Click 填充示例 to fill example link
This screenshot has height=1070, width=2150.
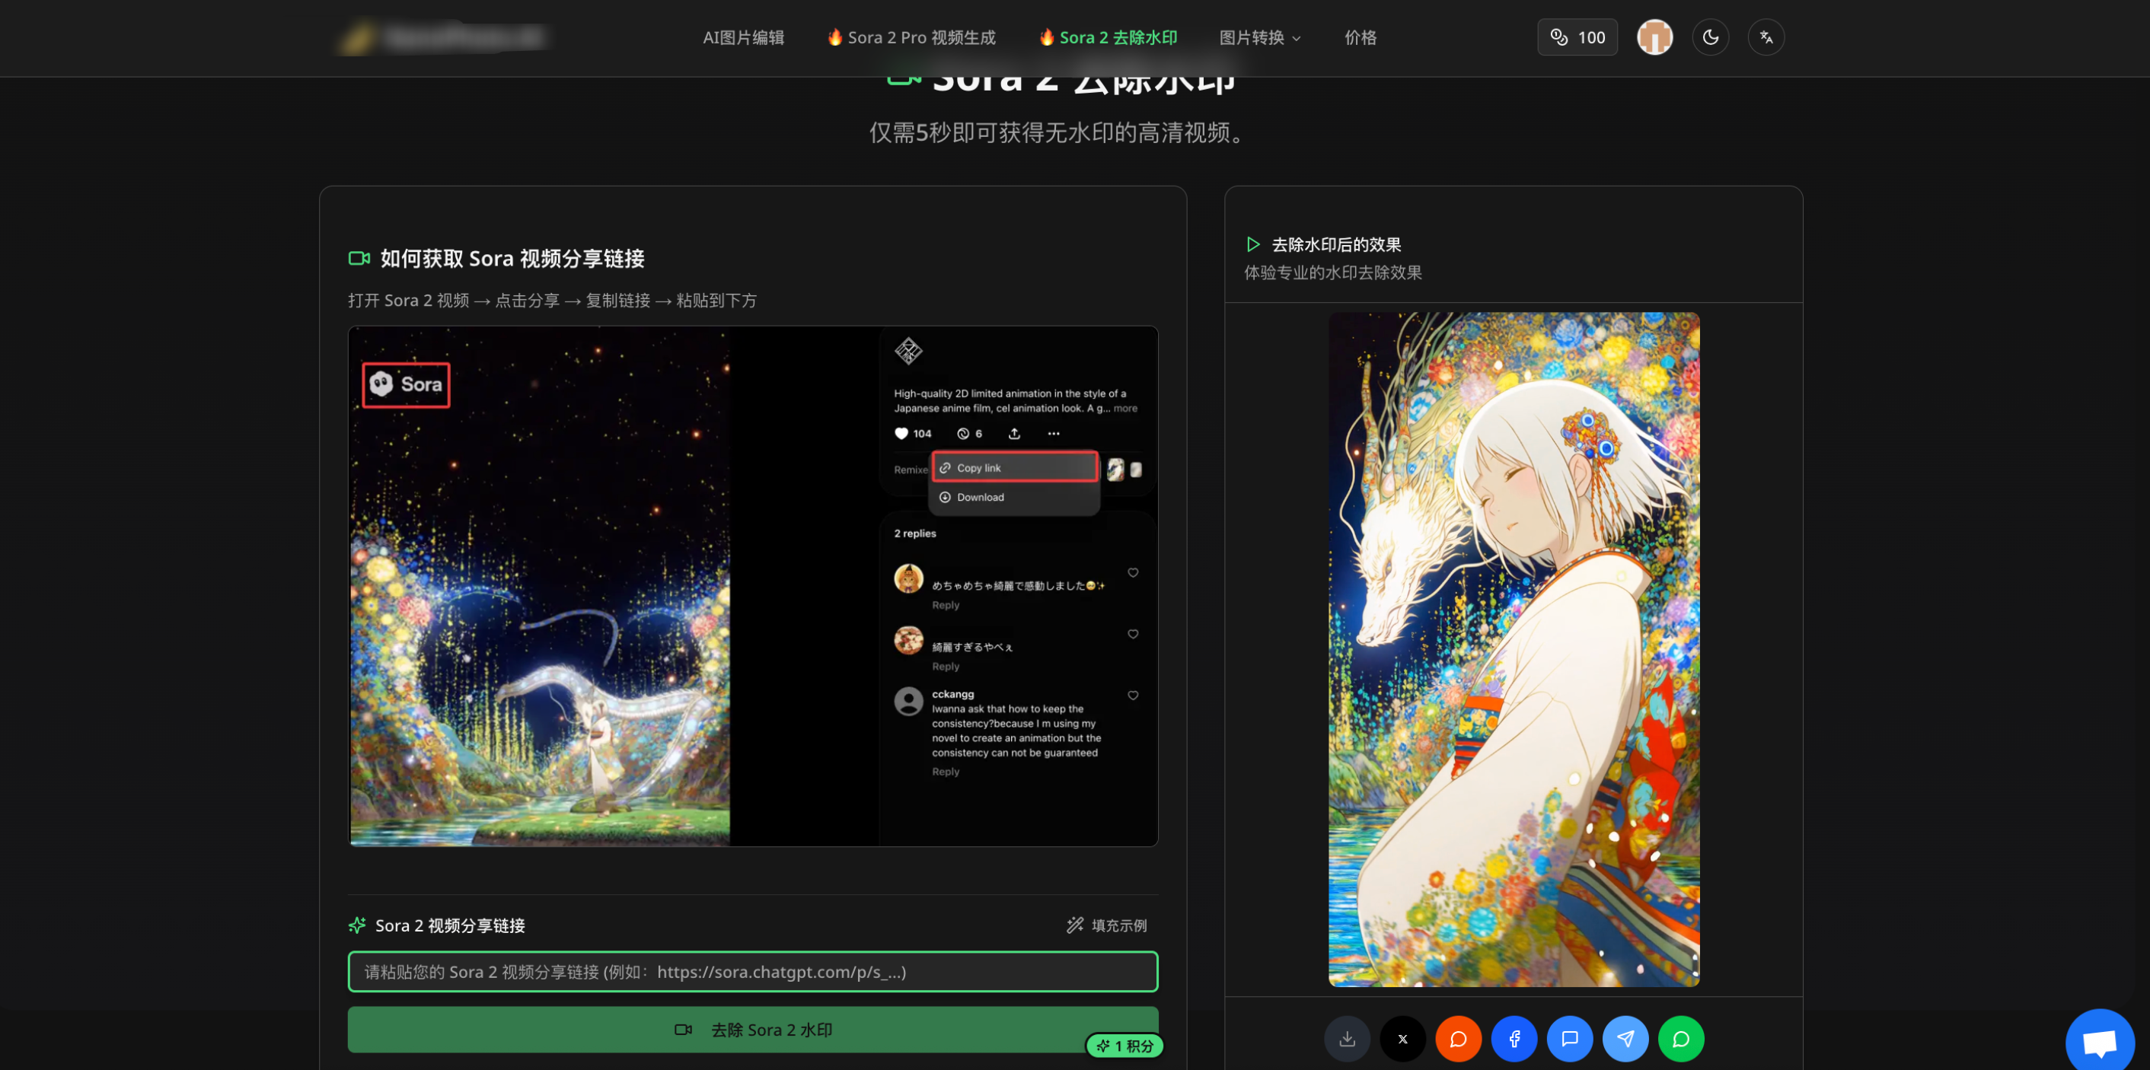[x=1107, y=925]
